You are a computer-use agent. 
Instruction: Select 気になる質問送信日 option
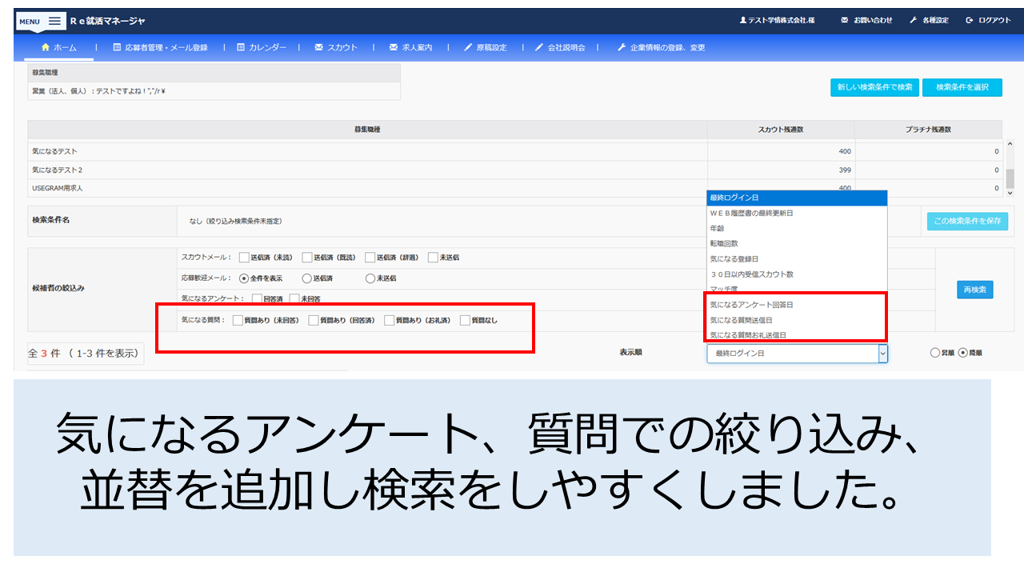[x=797, y=320]
